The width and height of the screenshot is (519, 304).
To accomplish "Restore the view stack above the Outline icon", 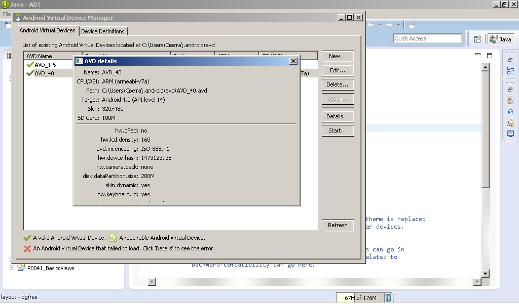I will click(510, 60).
